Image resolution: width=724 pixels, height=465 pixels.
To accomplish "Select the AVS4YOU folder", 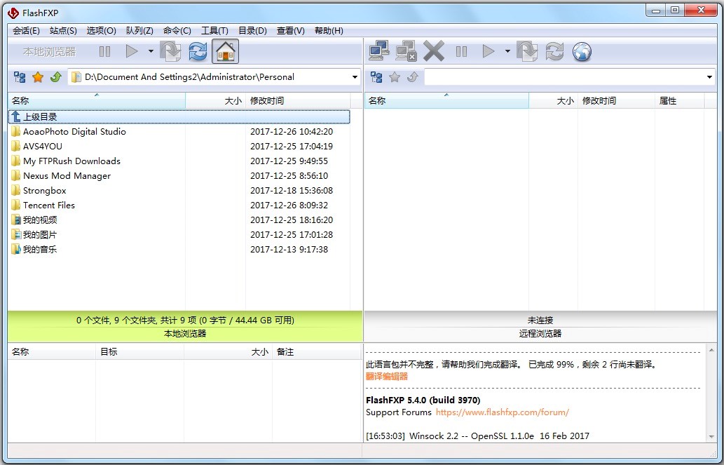I will pyautogui.click(x=179, y=147).
